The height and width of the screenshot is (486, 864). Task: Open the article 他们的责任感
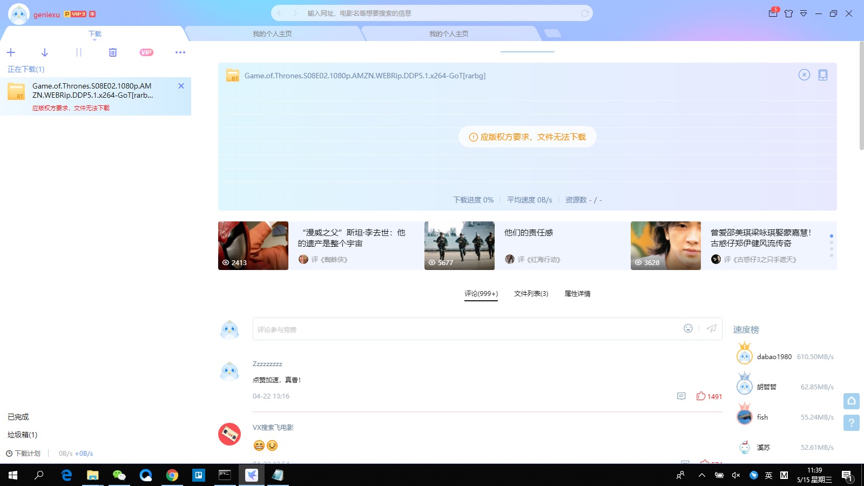point(529,233)
